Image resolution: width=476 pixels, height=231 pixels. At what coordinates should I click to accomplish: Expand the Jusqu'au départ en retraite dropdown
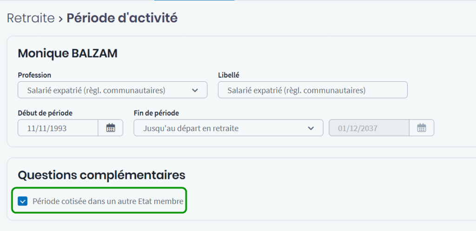tap(223, 128)
